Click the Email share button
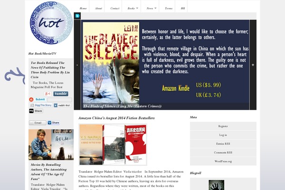The image size is (285, 190). (38, 123)
